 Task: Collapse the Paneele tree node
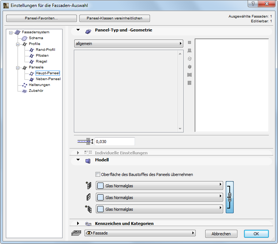click(x=18, y=68)
